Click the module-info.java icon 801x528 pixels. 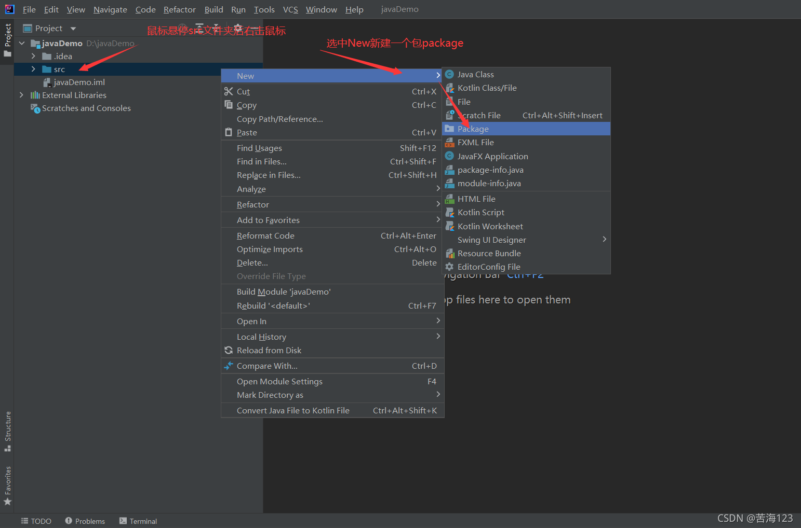(x=450, y=184)
